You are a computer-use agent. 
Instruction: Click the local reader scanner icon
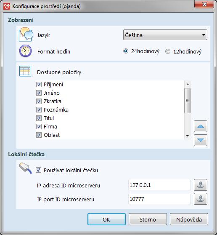coord(26,168)
